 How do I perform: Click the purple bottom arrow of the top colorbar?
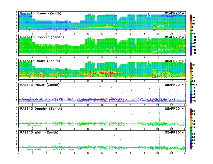point(191,54)
